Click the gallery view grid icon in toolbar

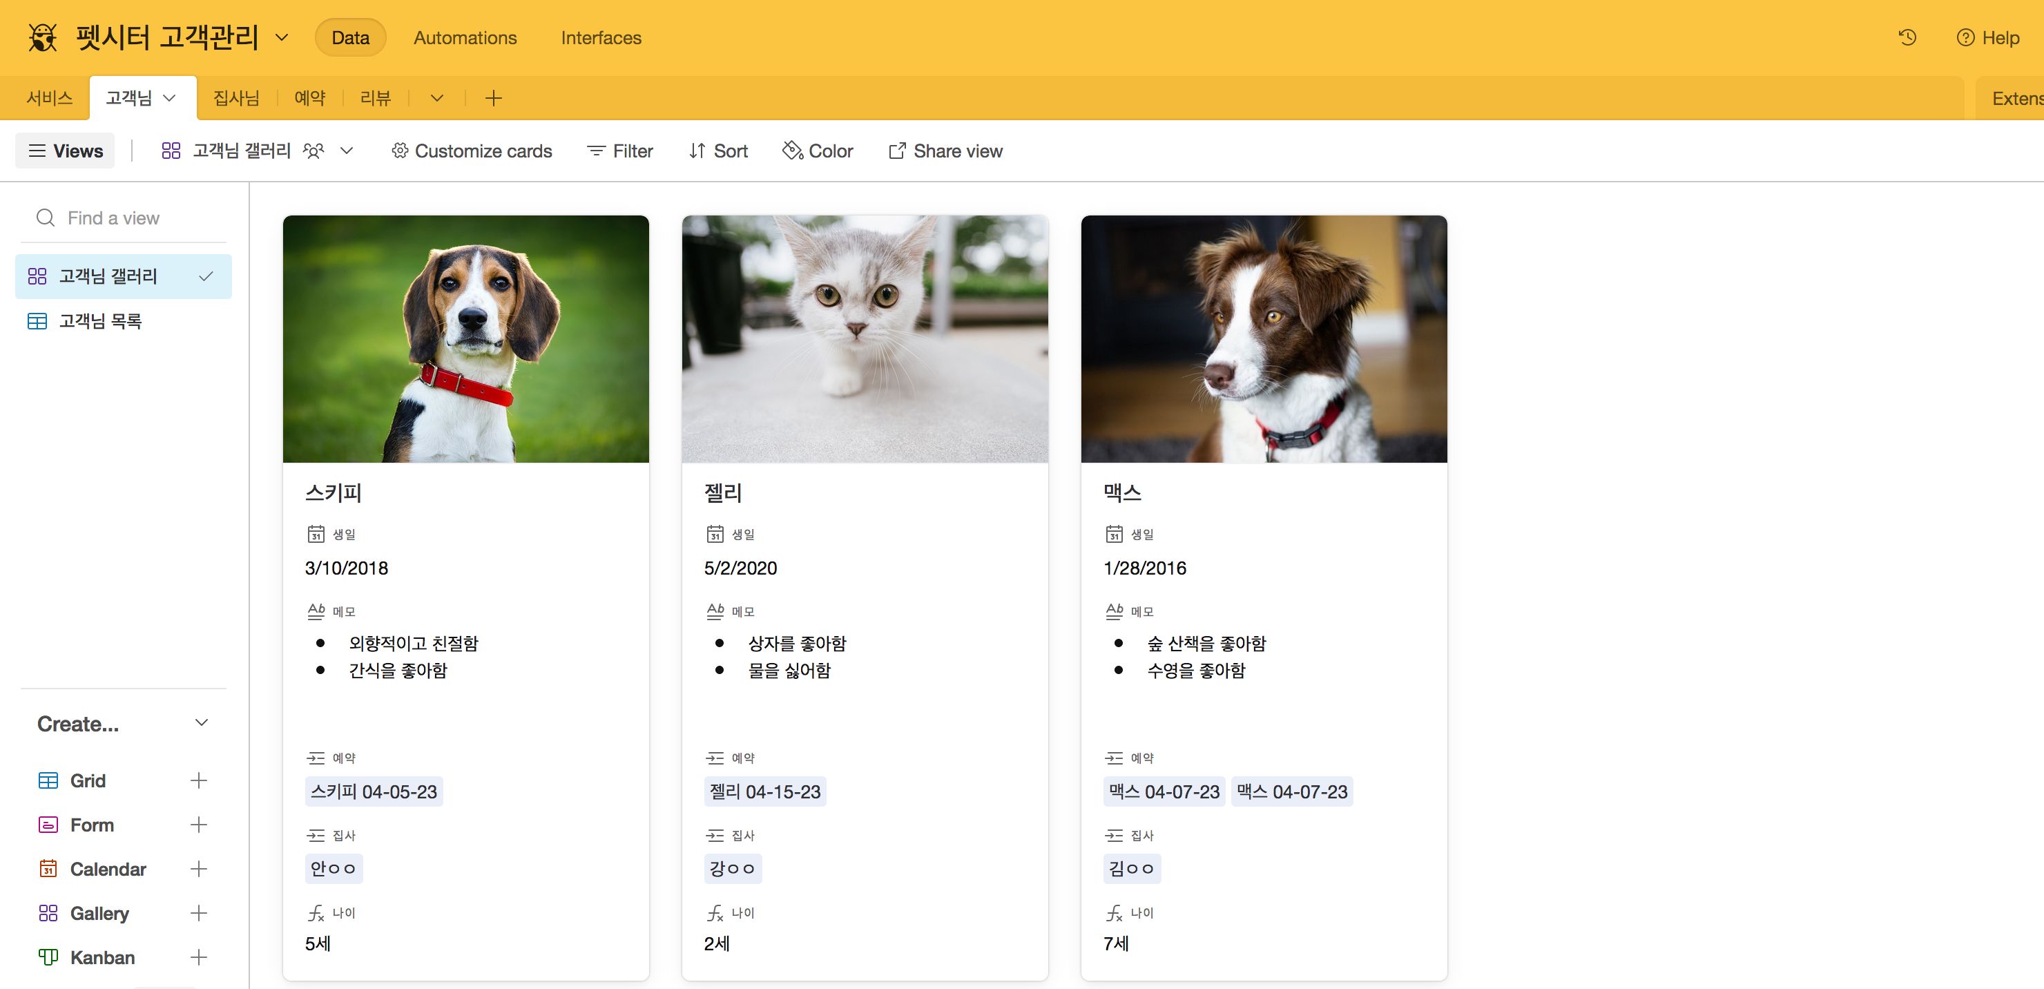[171, 151]
